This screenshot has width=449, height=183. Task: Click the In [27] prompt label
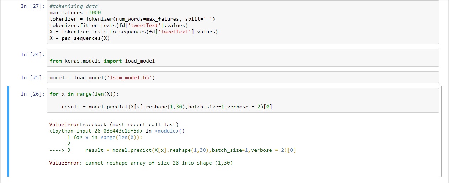(33, 6)
